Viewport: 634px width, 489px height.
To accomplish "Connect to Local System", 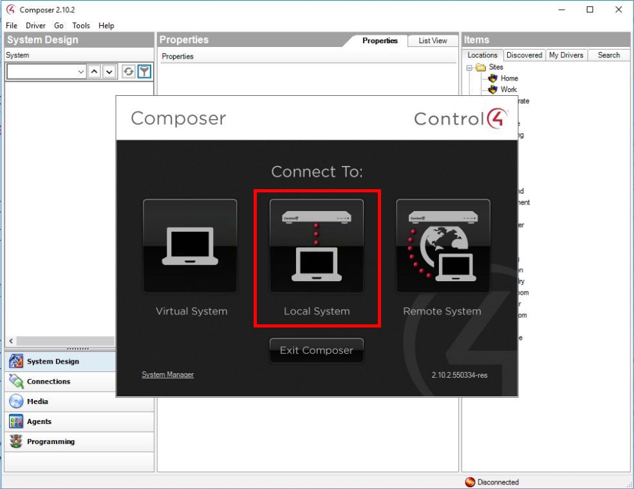I will tap(317, 246).
